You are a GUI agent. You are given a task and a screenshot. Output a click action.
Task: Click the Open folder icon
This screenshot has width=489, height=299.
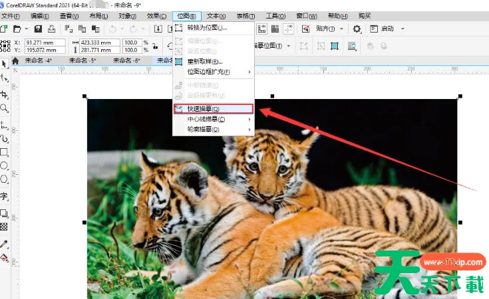tap(17, 29)
